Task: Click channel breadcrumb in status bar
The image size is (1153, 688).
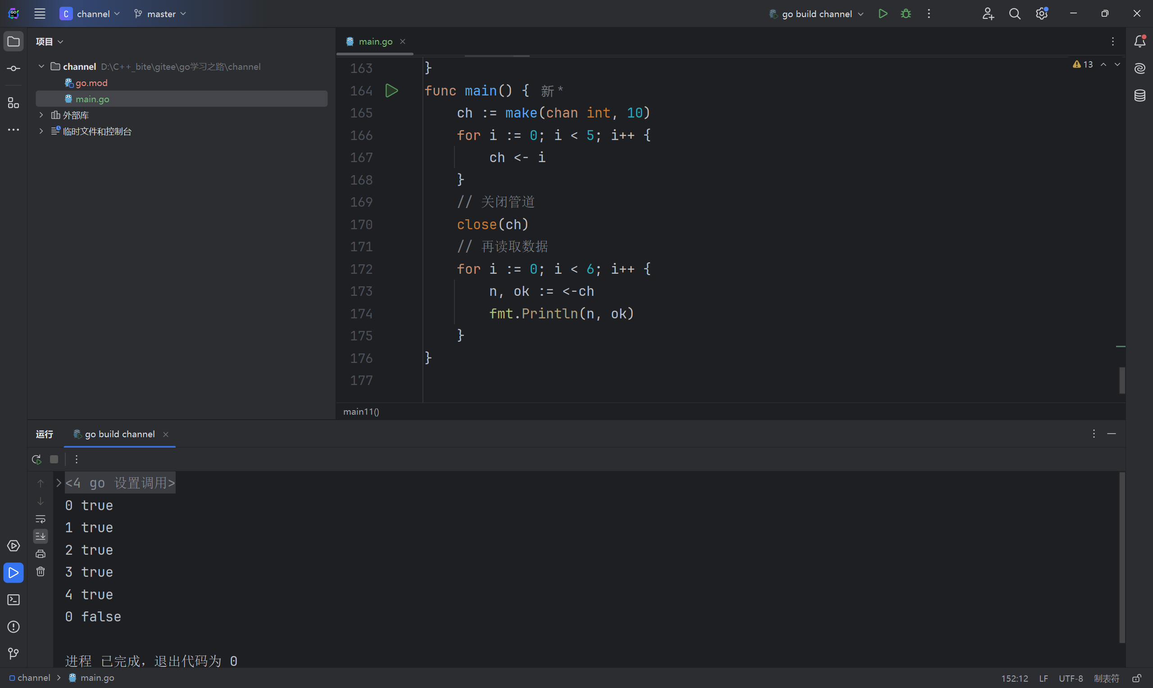Action: [x=30, y=678]
